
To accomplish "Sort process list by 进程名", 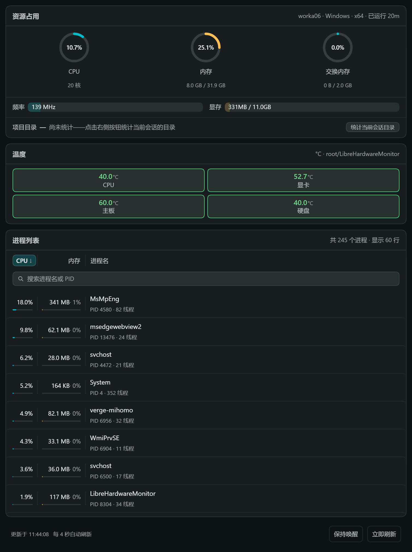I will (x=99, y=261).
